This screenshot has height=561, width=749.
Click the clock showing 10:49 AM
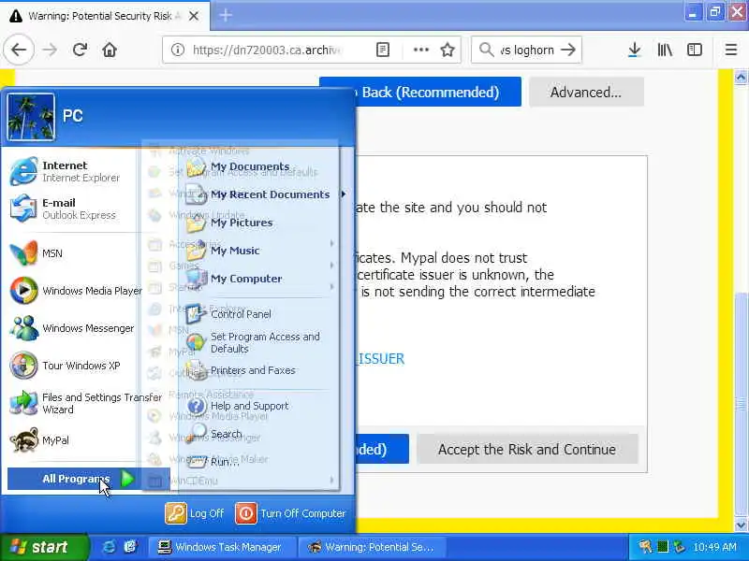coord(714,547)
